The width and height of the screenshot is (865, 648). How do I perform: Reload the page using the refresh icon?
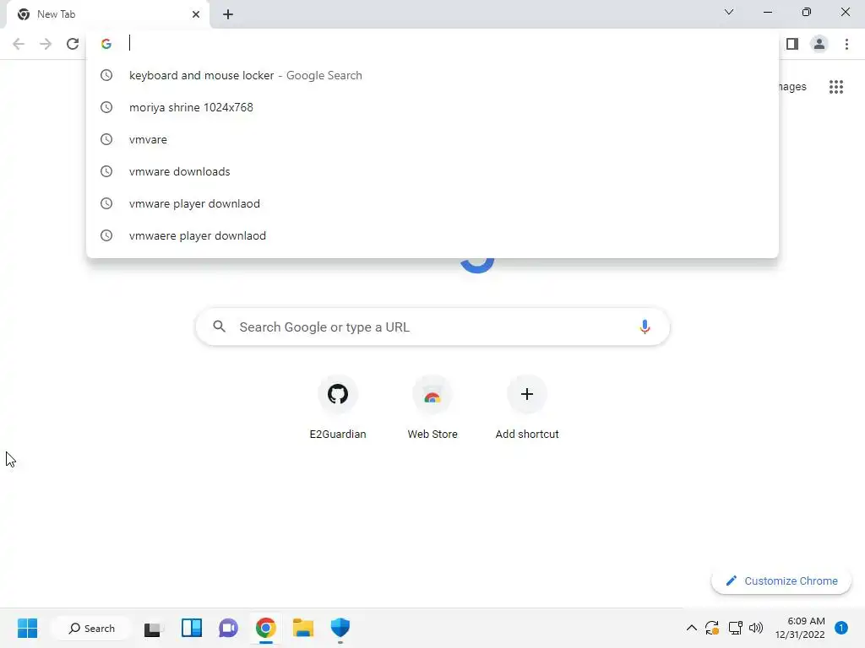pos(73,44)
